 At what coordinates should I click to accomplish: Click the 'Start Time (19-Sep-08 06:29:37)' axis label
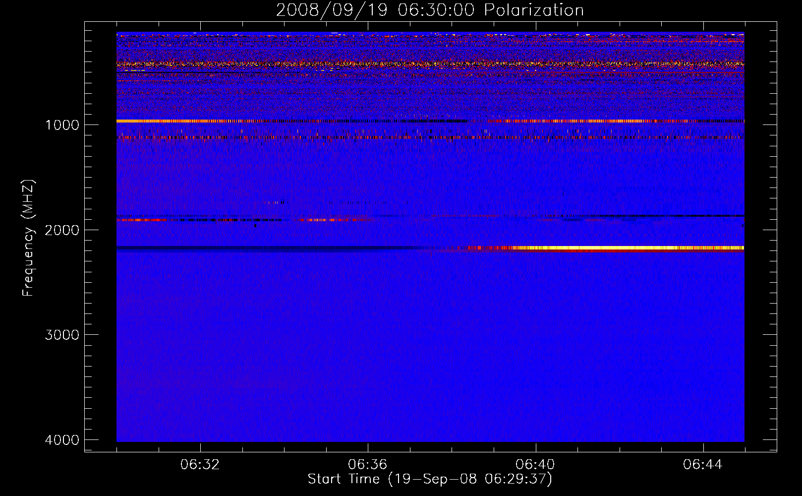[x=430, y=479]
